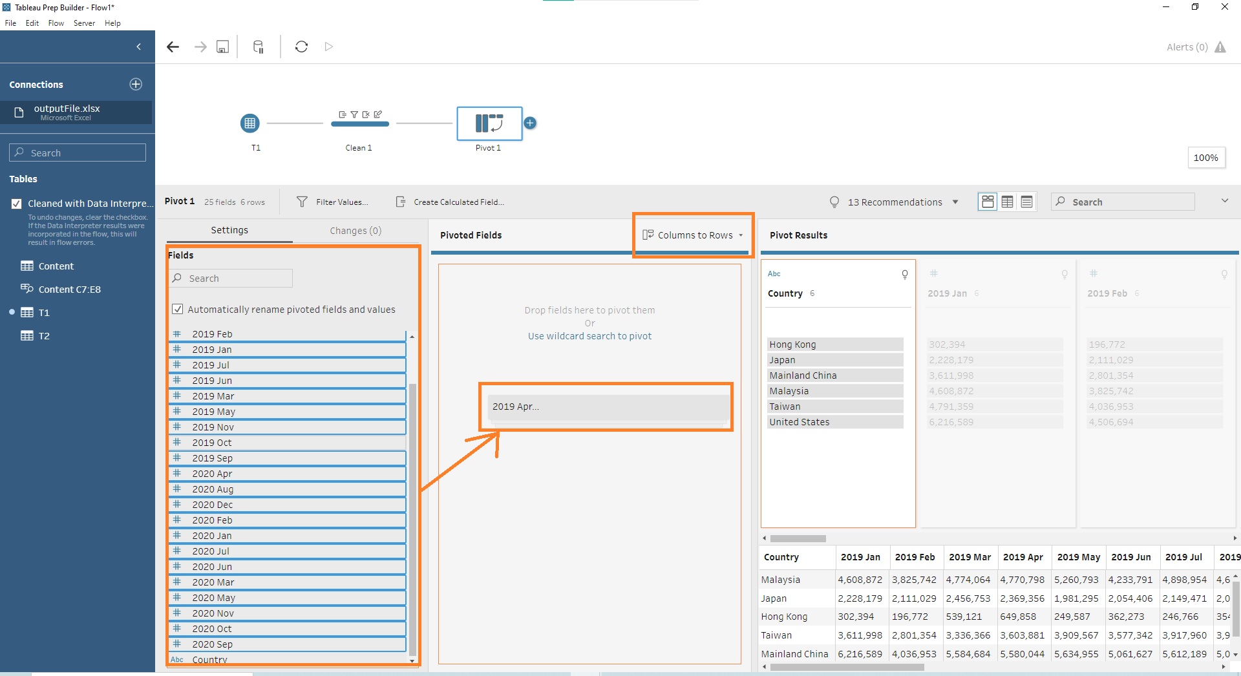Click the forward redo arrow
The image size is (1241, 676).
pyautogui.click(x=200, y=47)
